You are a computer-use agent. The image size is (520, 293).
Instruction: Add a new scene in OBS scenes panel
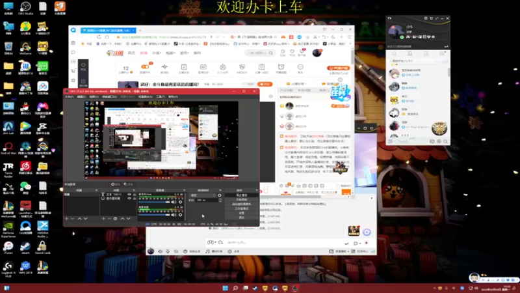pyautogui.click(x=67, y=219)
